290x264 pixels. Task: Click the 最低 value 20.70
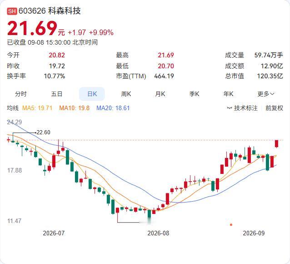point(166,66)
